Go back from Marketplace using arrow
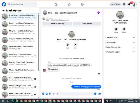The image size is (140, 103). coord(3,11)
